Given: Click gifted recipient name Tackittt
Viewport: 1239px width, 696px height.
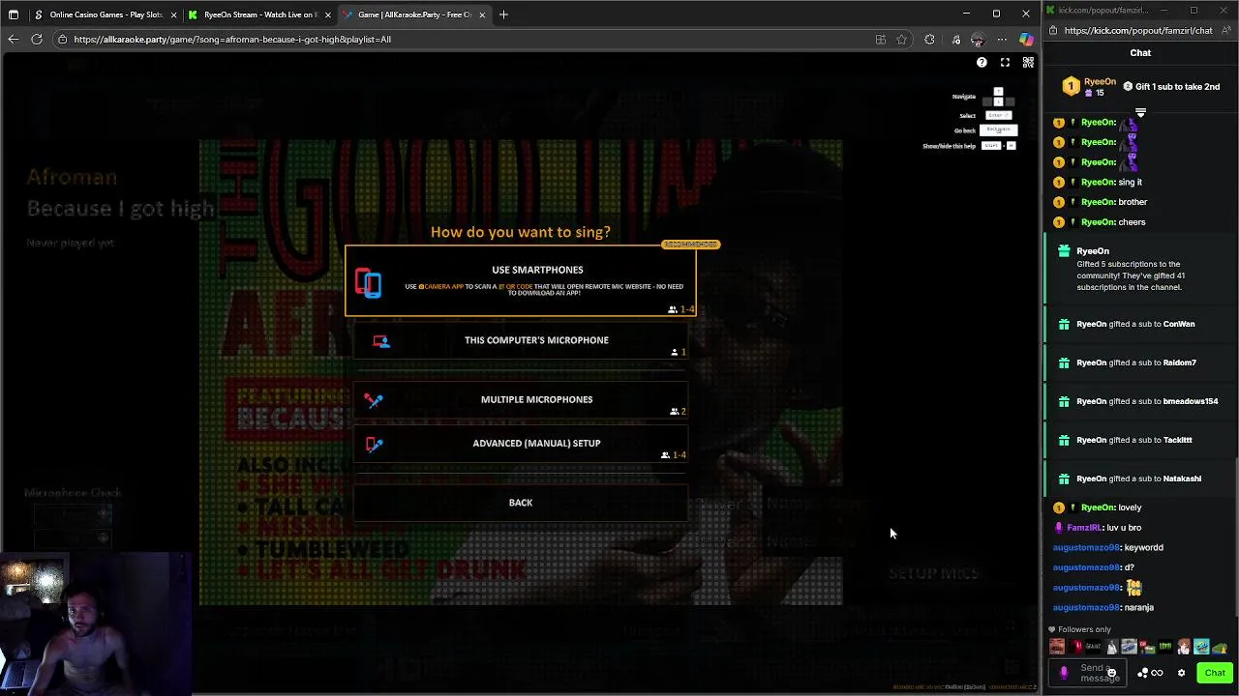Looking at the screenshot, I should click(1178, 440).
